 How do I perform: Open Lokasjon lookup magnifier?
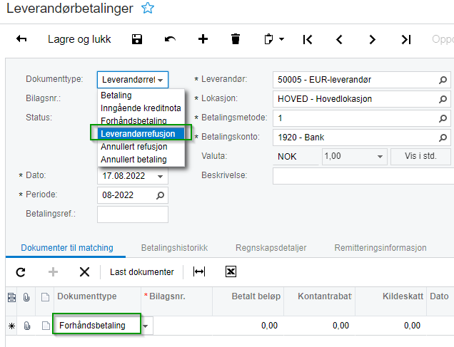[443, 99]
